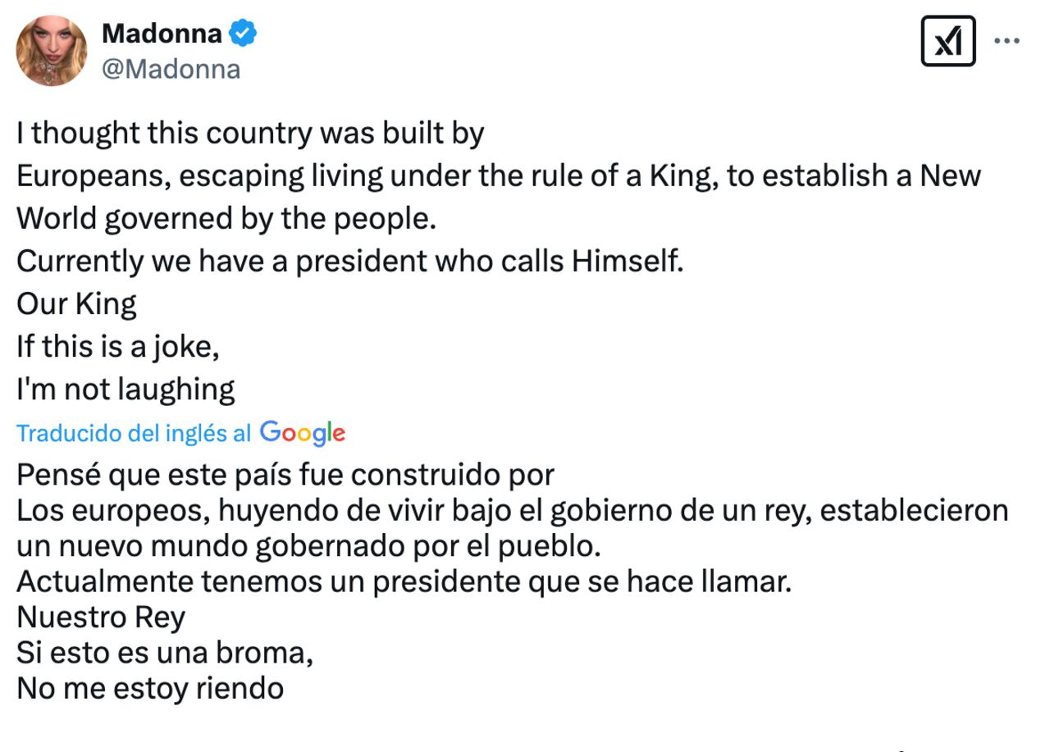Click the Google logo next to translation notice

click(x=303, y=432)
